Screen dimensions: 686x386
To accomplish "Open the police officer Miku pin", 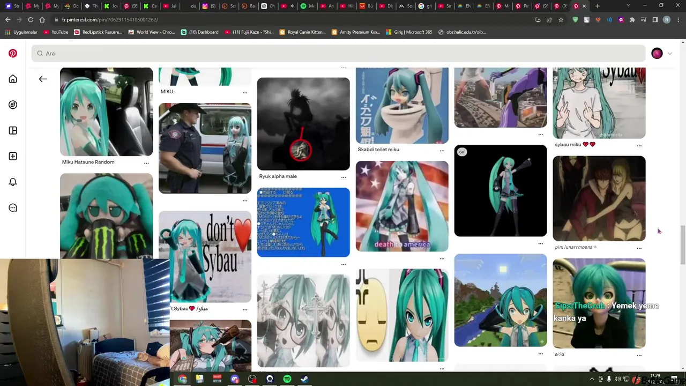I will 205,148.
